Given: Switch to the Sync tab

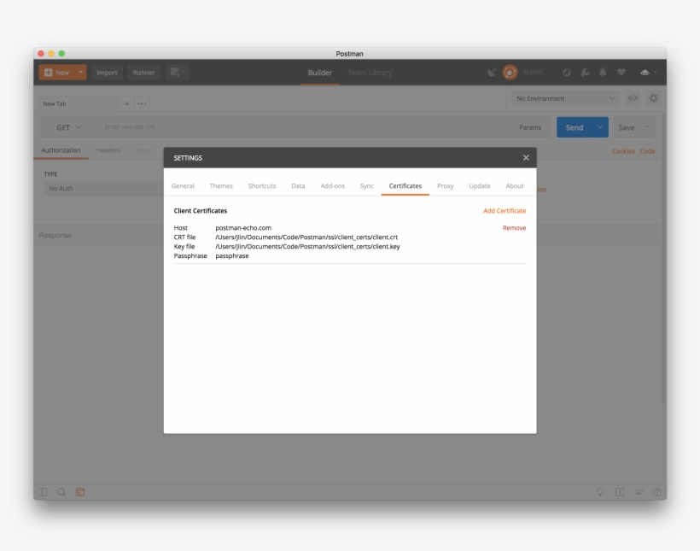Looking at the screenshot, I should [366, 186].
